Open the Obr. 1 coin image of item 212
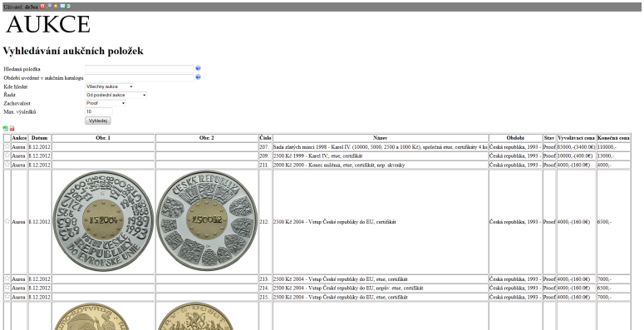 point(103,221)
